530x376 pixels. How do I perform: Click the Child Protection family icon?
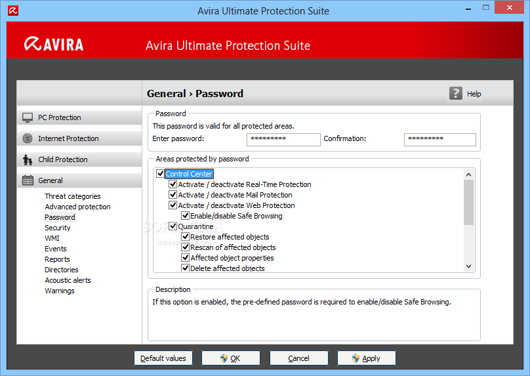28,159
